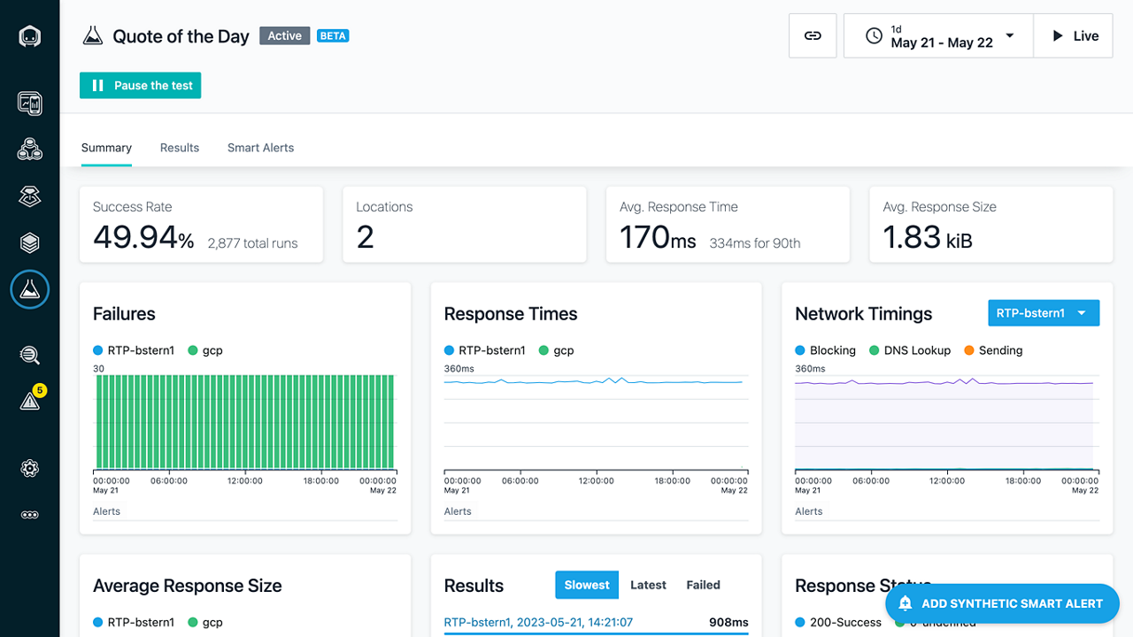Toggle gcp in Average Response Size legend

coord(205,622)
